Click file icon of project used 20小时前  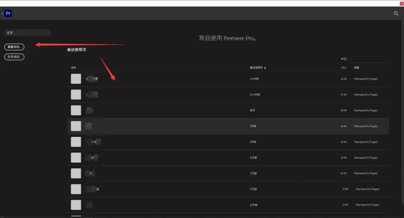click(76, 95)
